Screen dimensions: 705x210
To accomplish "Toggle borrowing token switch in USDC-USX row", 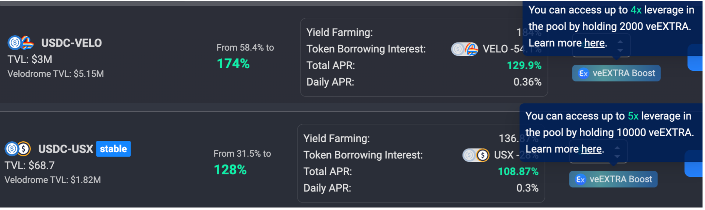I will point(476,155).
